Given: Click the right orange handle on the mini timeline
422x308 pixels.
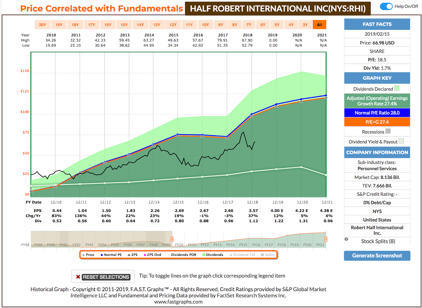Looking at the screenshot, I should pos(326,239).
